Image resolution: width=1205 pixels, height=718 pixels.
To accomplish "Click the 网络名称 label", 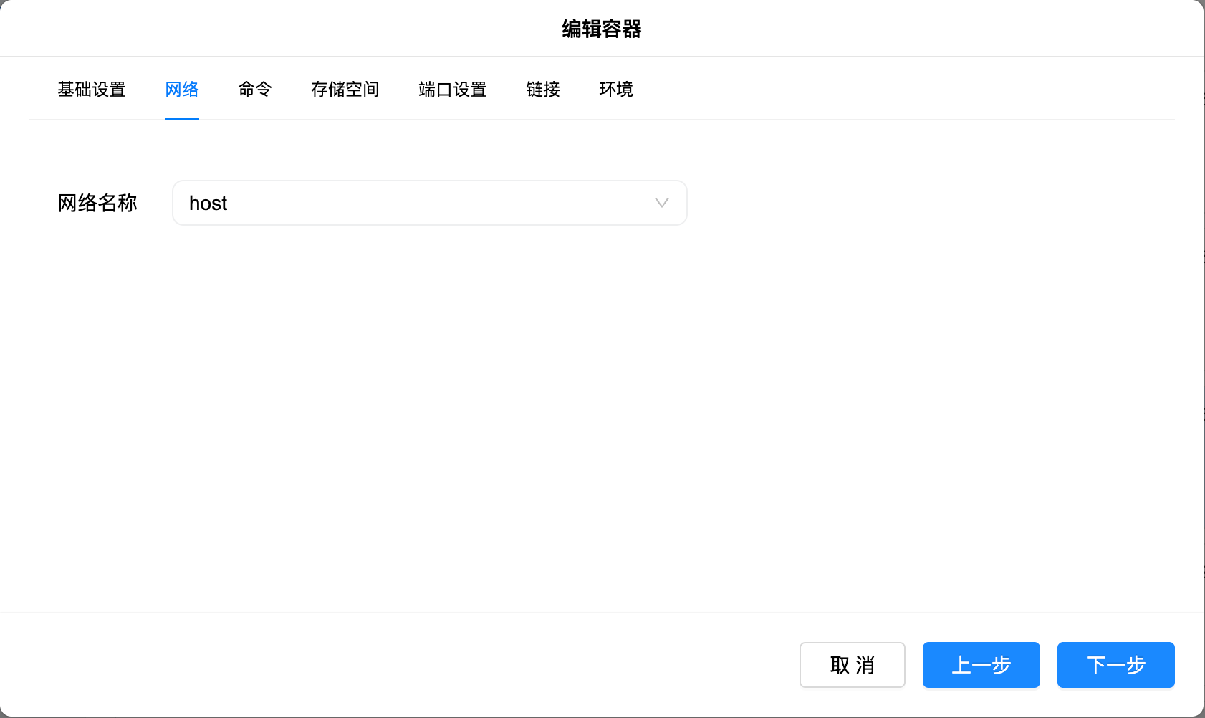I will coord(97,203).
